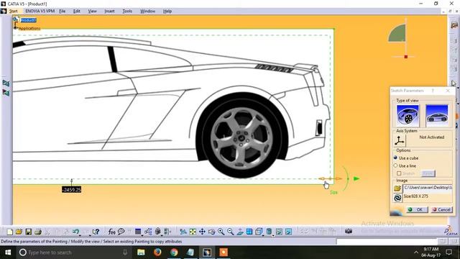Click the spiral image reset icon
Viewport: 460px width, 259px height.
click(397, 198)
